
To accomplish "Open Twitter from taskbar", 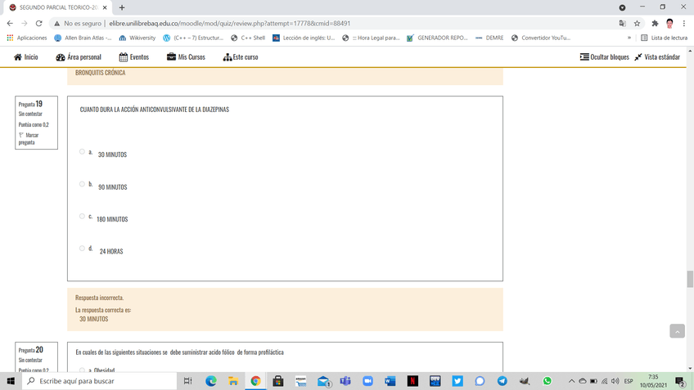I will [457, 381].
